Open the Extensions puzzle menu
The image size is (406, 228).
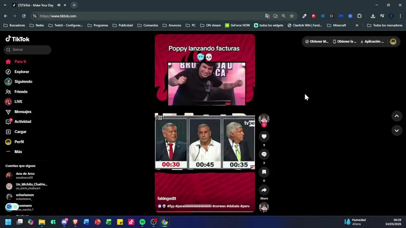(x=359, y=16)
